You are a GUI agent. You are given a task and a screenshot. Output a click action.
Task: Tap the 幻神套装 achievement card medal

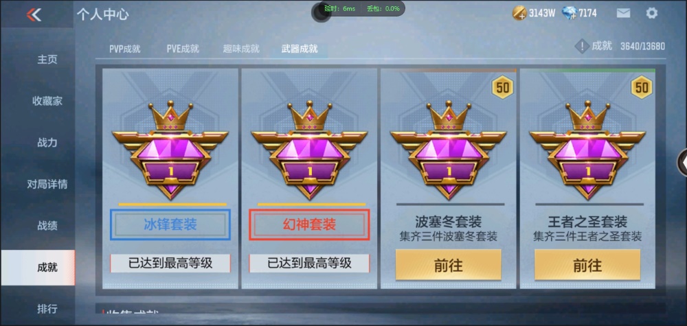[309, 150]
